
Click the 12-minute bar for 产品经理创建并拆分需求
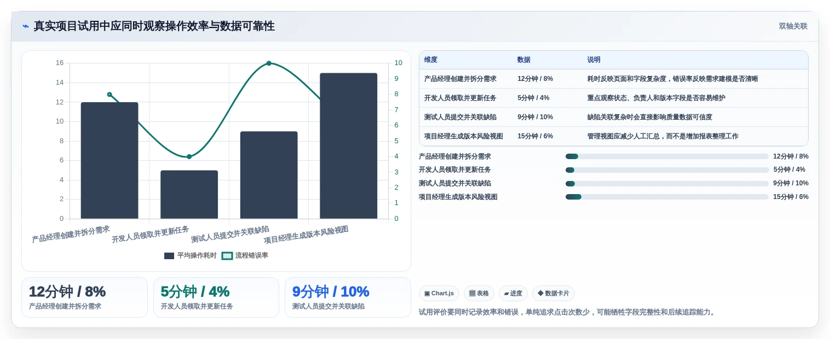pyautogui.click(x=109, y=161)
